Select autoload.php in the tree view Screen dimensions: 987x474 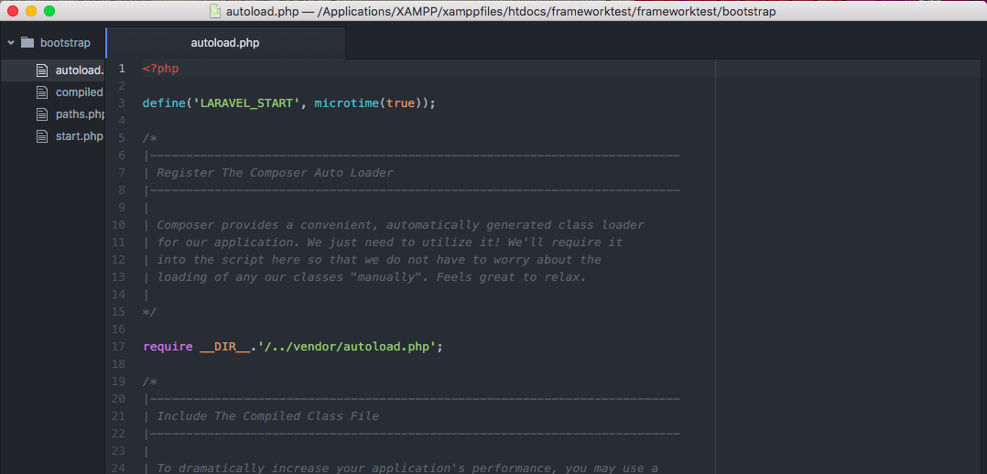[x=79, y=70]
